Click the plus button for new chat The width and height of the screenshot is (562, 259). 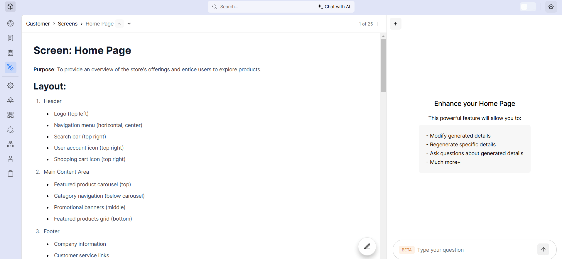[x=396, y=24]
